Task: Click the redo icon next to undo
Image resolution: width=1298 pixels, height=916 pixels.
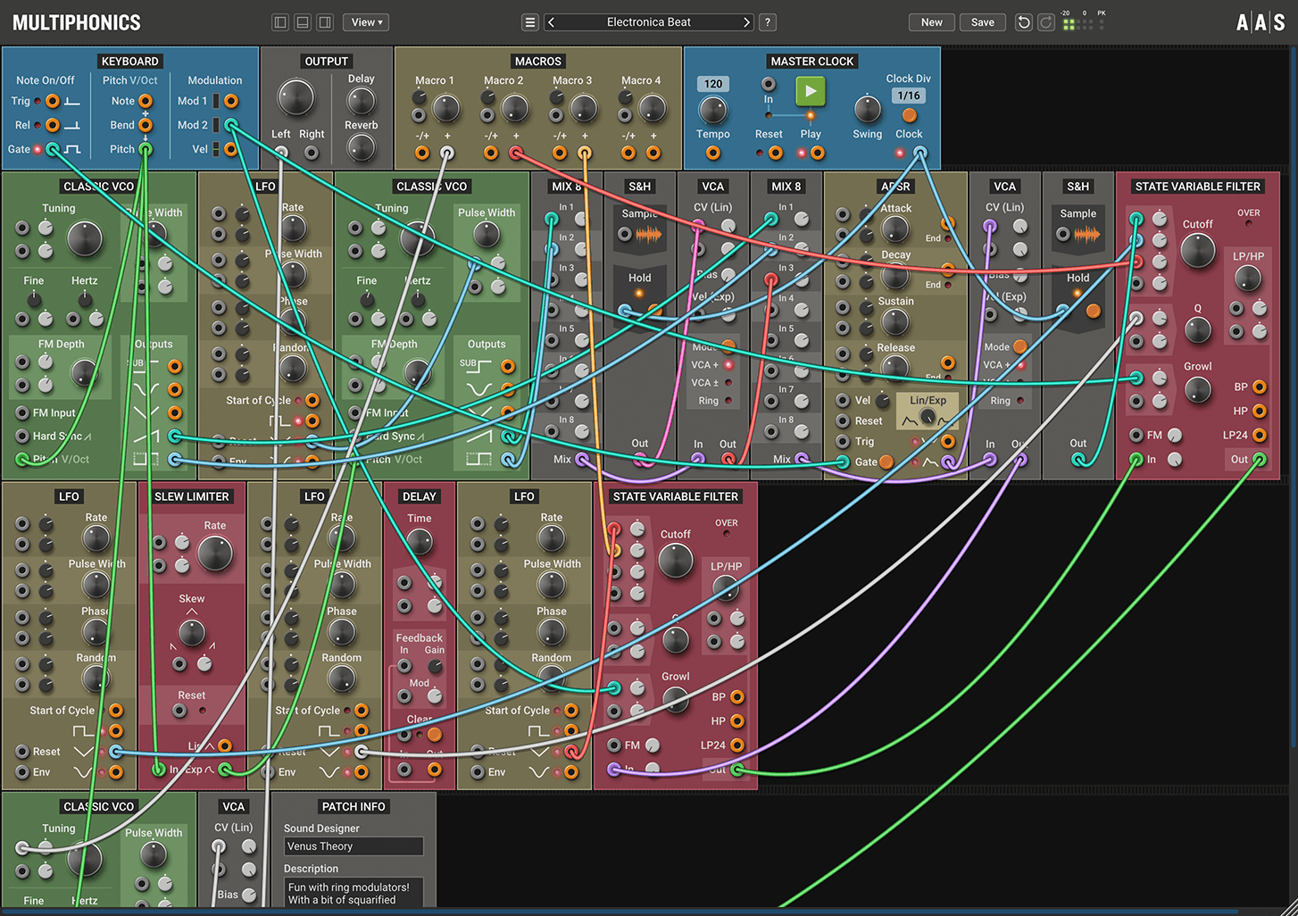Action: coord(1045,21)
